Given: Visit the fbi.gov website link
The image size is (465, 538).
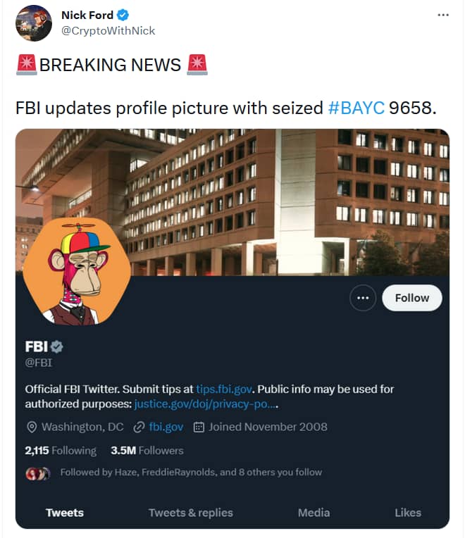Looking at the screenshot, I should (166, 427).
